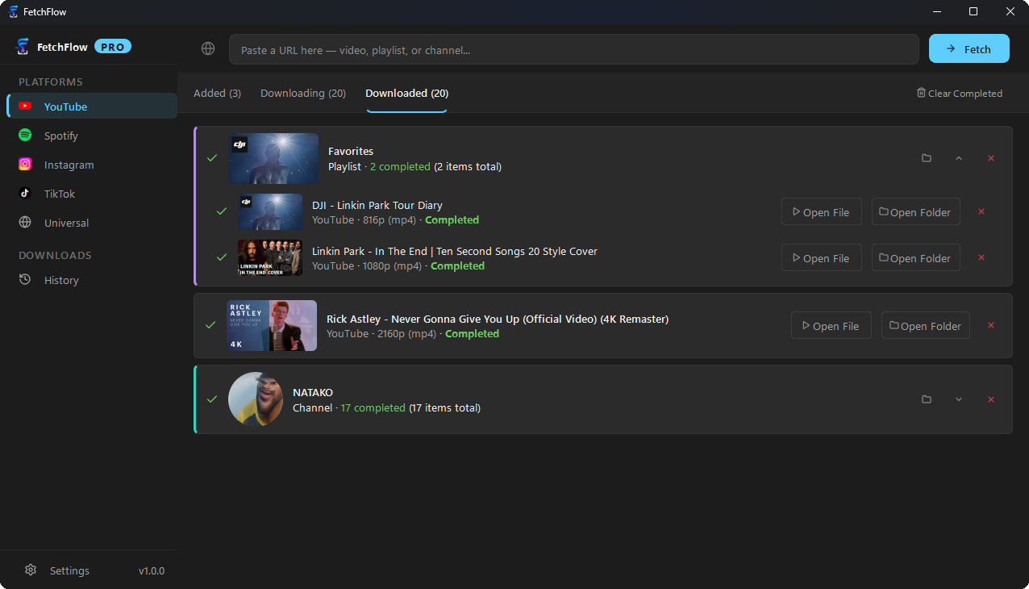Click the Rick Astley video thumbnail
Screen dimensions: 1029x589
coord(272,325)
